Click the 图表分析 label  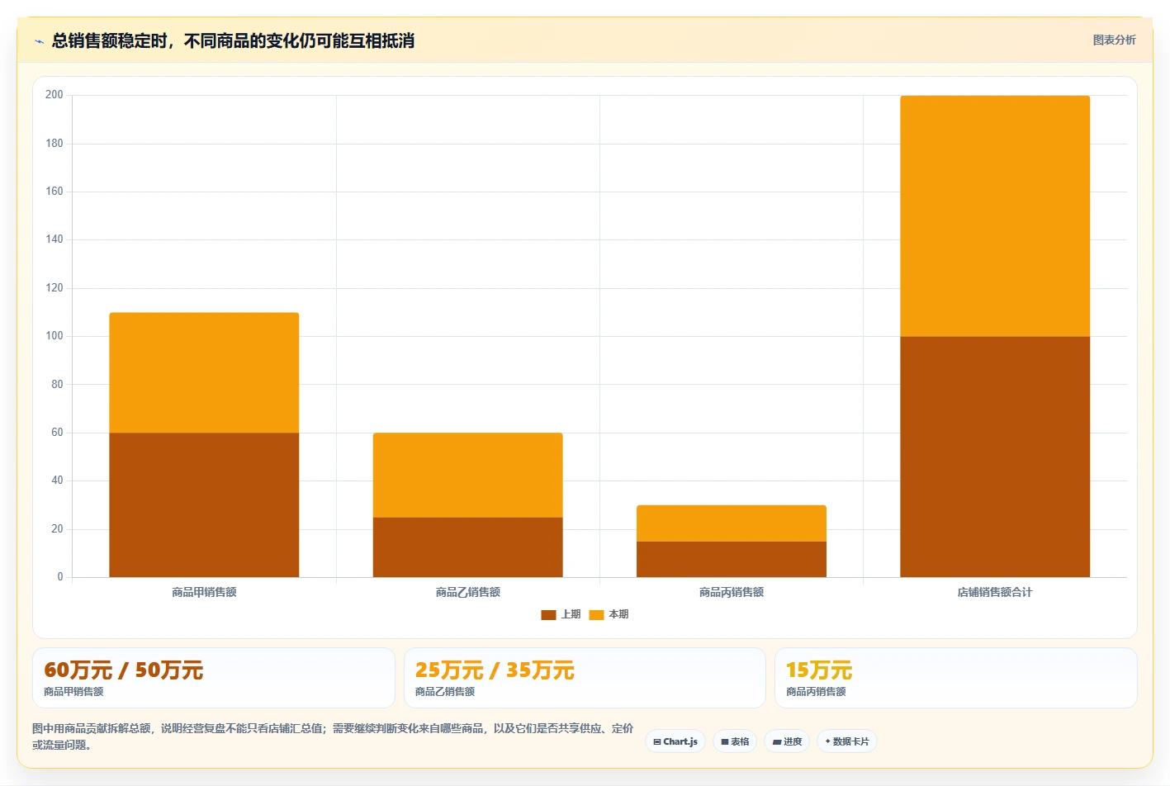click(1114, 40)
